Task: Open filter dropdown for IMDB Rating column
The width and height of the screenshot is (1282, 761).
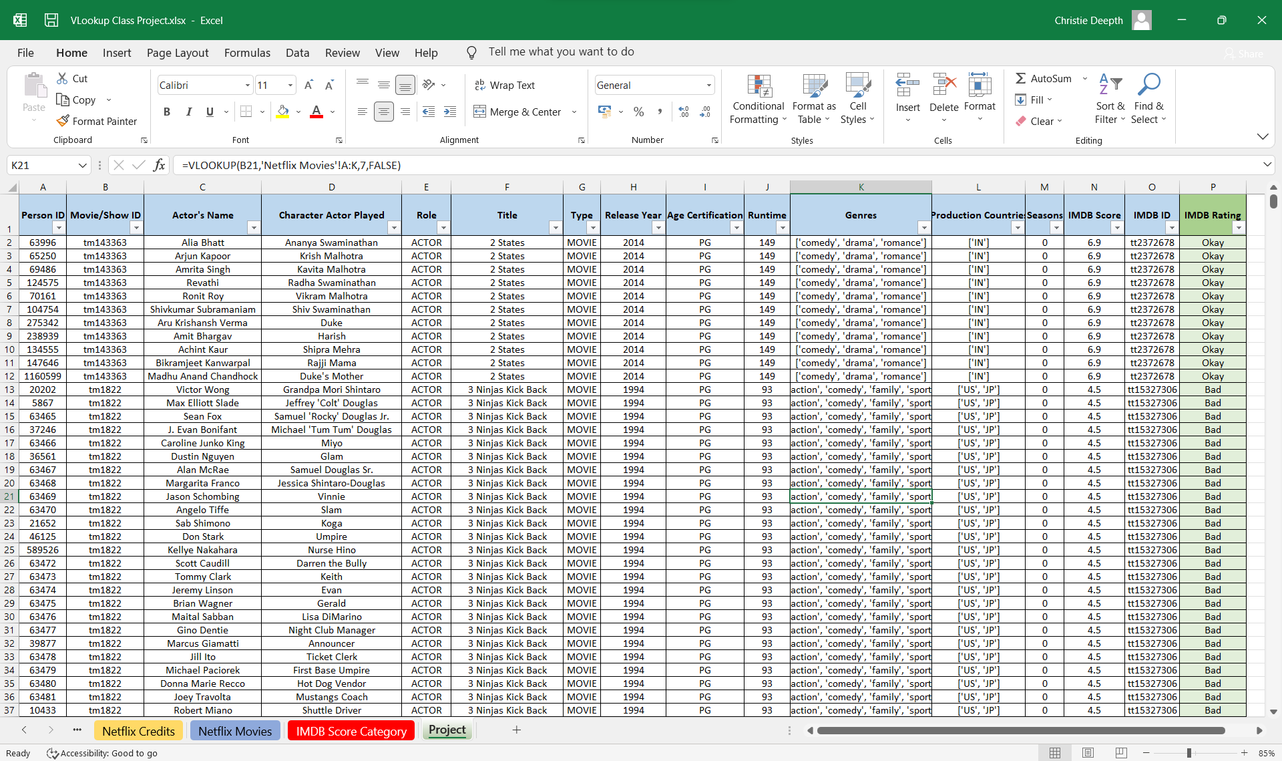Action: pyautogui.click(x=1238, y=228)
